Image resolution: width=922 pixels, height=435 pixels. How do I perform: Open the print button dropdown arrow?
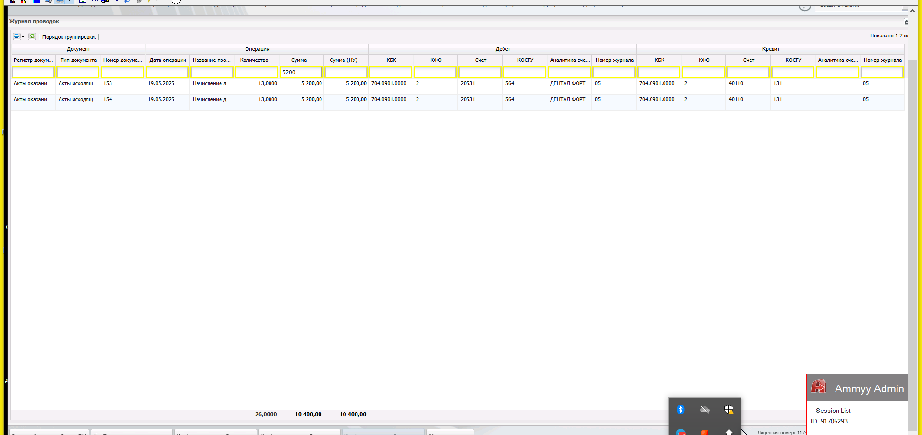(23, 37)
